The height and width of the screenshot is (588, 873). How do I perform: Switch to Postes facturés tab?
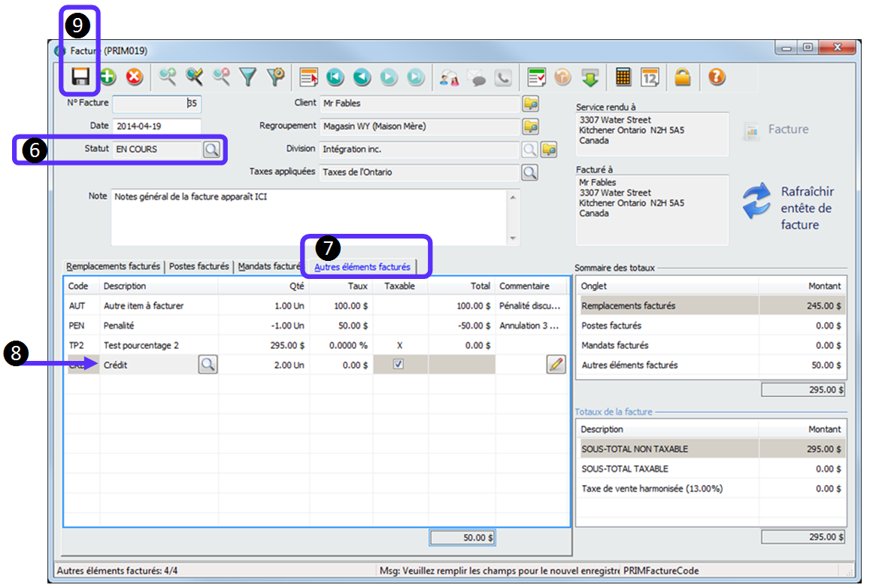tap(199, 266)
